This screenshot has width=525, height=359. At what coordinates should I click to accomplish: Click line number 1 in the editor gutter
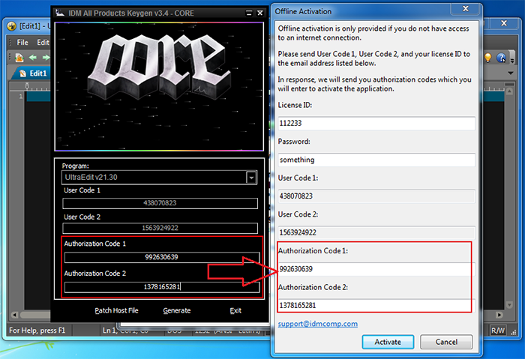pos(21,97)
